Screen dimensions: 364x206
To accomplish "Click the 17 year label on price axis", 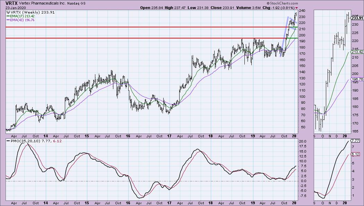I will (169, 136).
